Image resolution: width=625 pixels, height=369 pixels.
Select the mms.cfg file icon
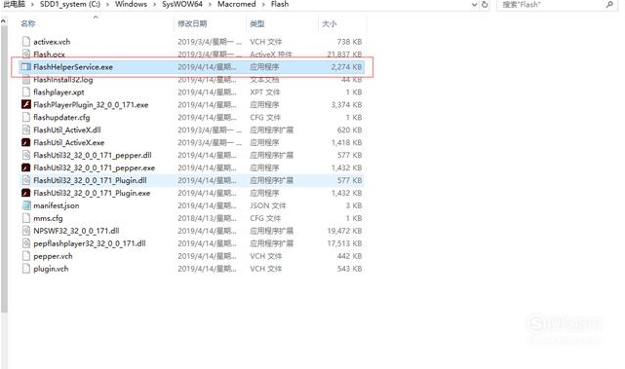pyautogui.click(x=26, y=218)
